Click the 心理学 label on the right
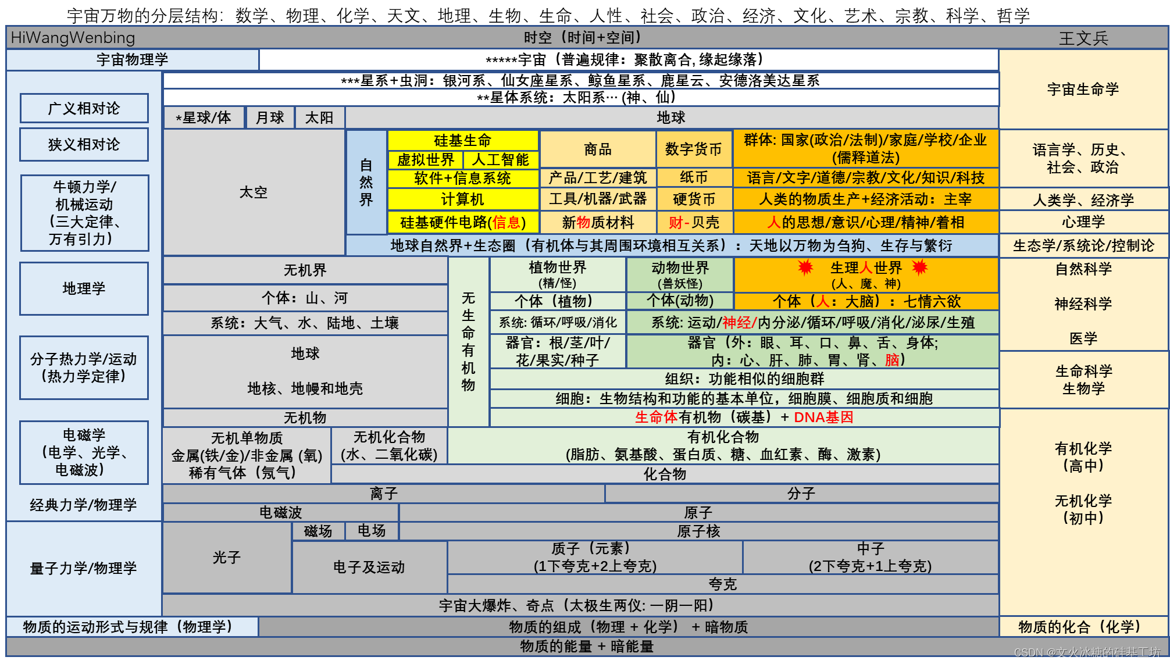Screen dimensions: 1170x664 1083,222
